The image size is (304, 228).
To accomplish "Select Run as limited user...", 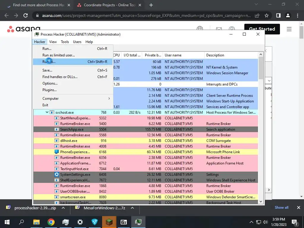I will coord(73,55).
